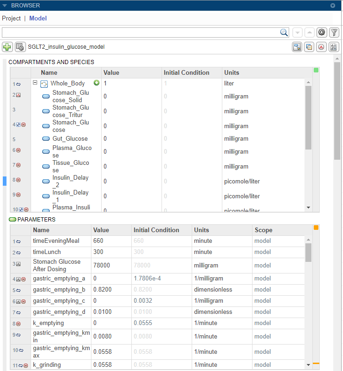Screen dimensions: 343x371
Task: Select Plasma_Glucose species
Action: 71,151
